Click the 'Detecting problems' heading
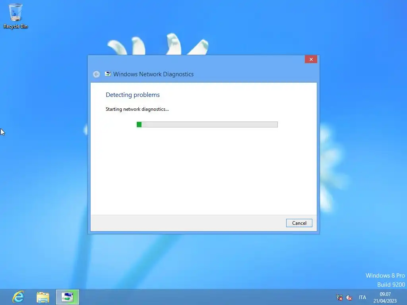This screenshot has width=407, height=305. [133, 95]
